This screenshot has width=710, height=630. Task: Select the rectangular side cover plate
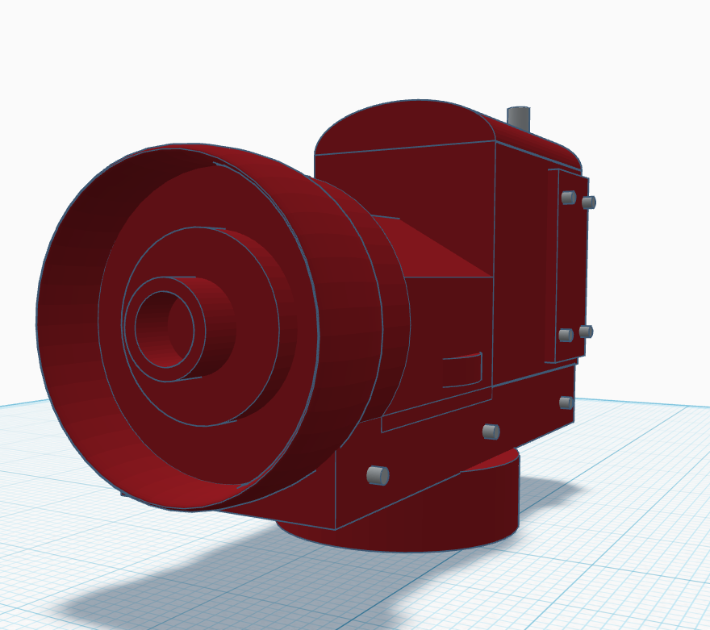[570, 267]
